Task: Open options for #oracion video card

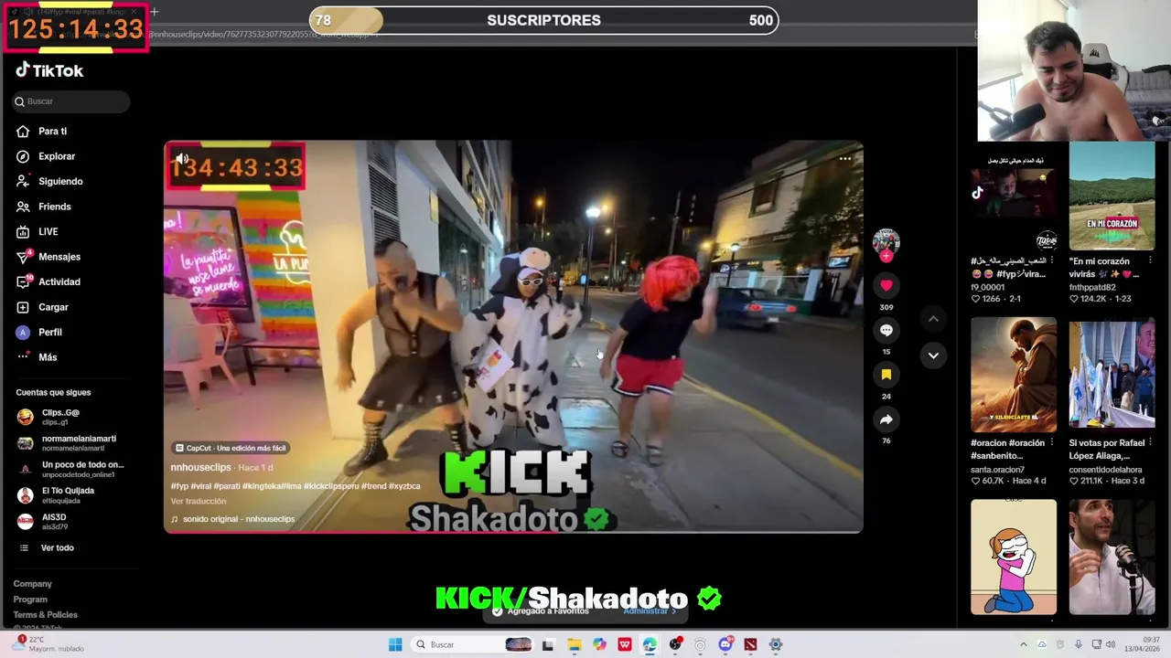Action: point(1051,443)
